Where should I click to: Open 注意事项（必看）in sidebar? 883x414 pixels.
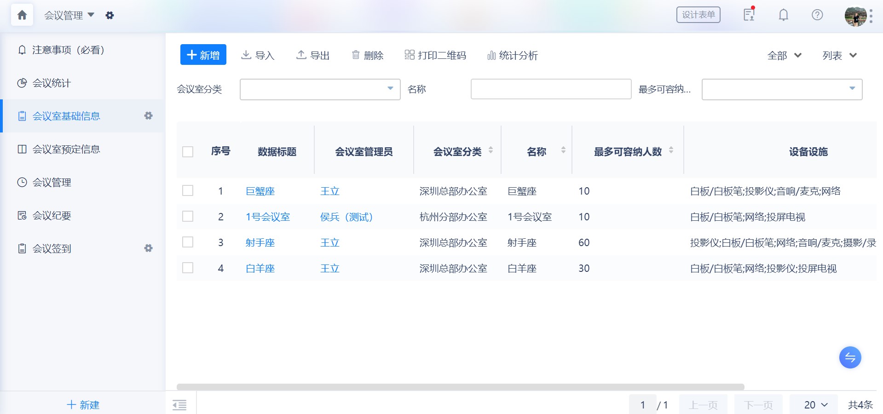pos(83,50)
